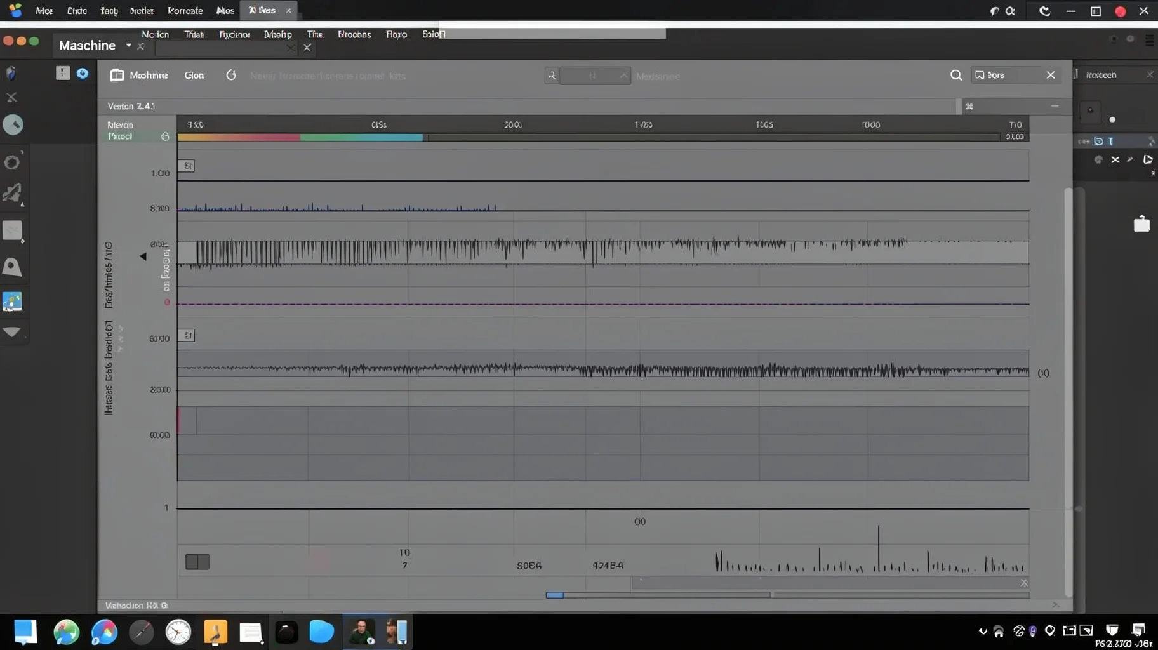This screenshot has width=1158, height=650.
Task: Click the black triangle marker left of waveform track
Action: point(143,256)
